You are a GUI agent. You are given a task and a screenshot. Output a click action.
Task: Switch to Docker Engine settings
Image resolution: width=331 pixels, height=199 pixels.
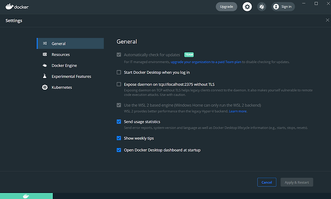[x=70, y=65]
